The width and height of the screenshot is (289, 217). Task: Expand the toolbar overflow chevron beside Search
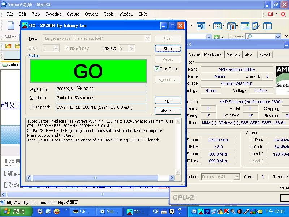286,35
